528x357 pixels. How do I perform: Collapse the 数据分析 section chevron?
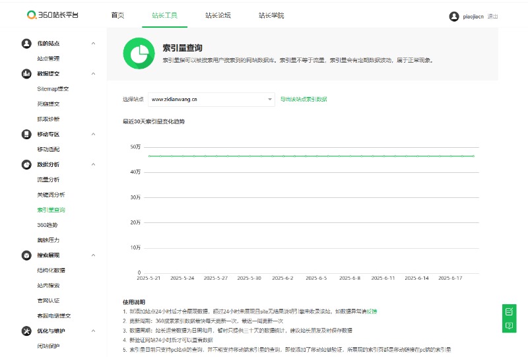pyautogui.click(x=93, y=164)
